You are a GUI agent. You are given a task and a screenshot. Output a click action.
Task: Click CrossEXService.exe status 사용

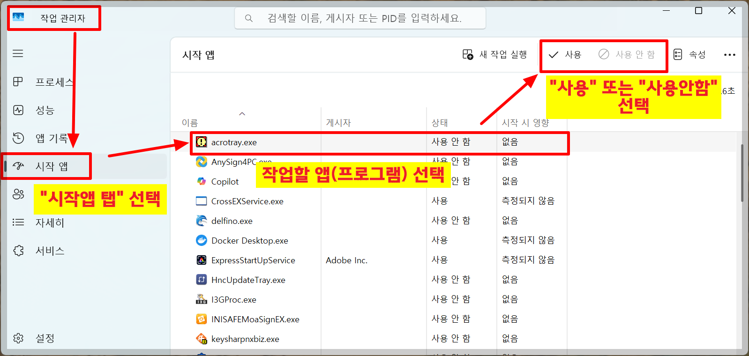(x=440, y=201)
